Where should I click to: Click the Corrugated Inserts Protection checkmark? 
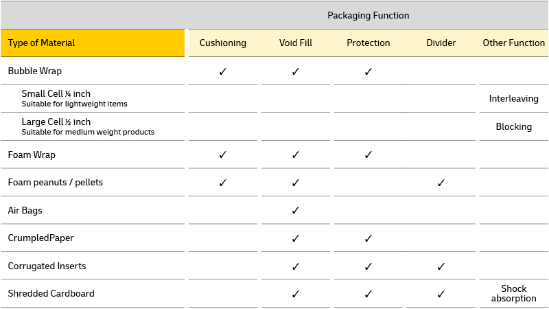pos(368,266)
